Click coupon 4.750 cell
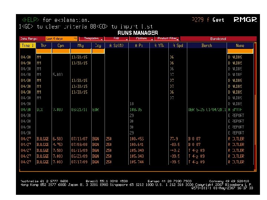 point(57,144)
